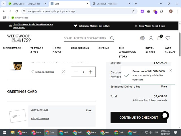Bookmark this page with the star icon
This screenshot has width=181, height=136.
[x=133, y=11]
